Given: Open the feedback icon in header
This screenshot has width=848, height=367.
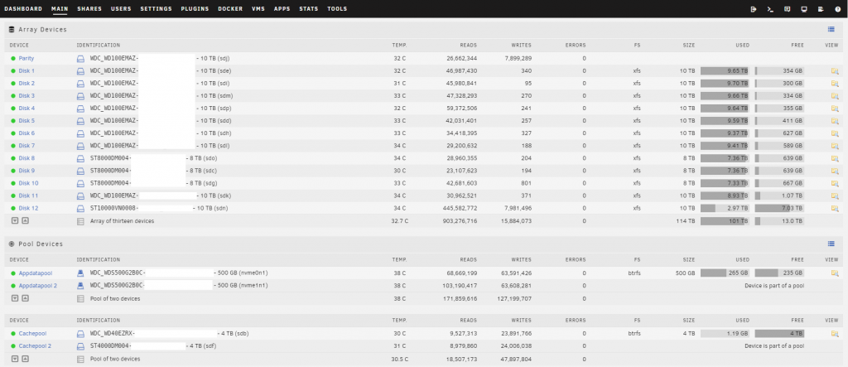Looking at the screenshot, I should click(786, 9).
